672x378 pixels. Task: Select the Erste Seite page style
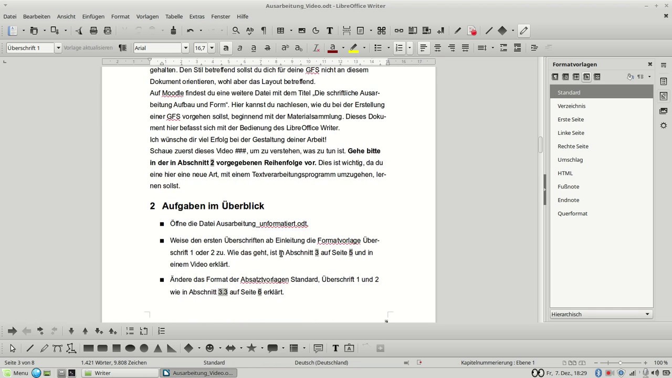(602, 119)
